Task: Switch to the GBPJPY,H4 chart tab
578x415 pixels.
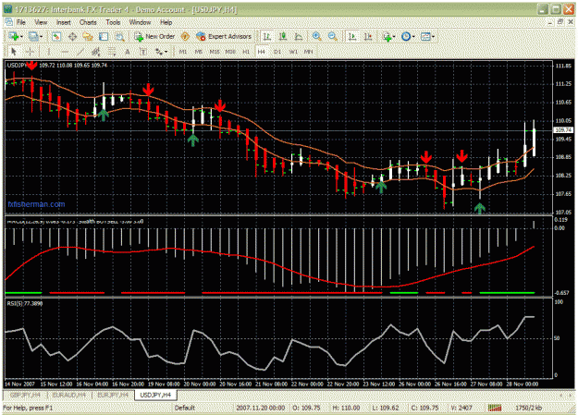Action: coord(25,395)
